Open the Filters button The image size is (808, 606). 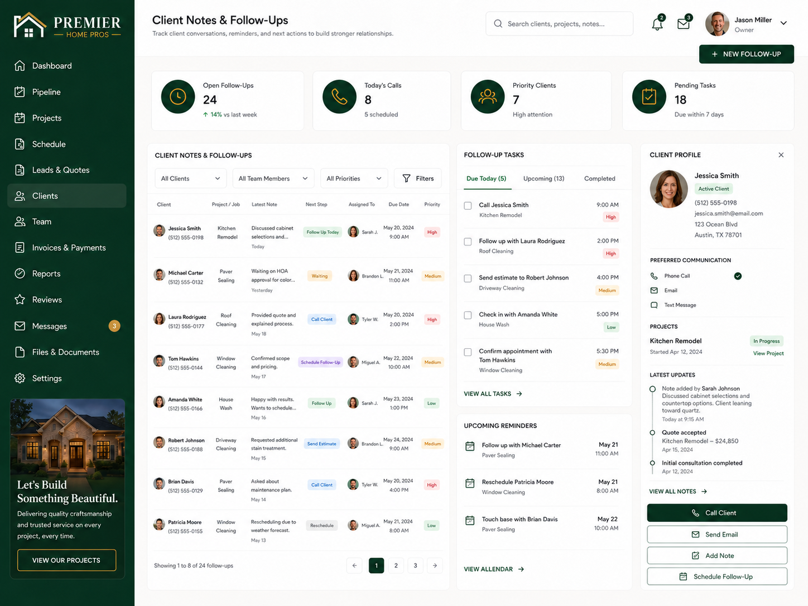[418, 179]
